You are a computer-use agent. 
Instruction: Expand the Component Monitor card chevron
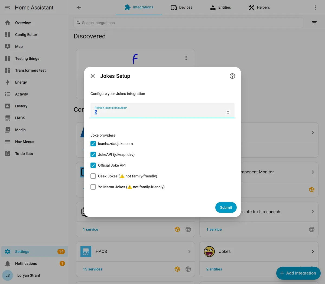(313, 172)
